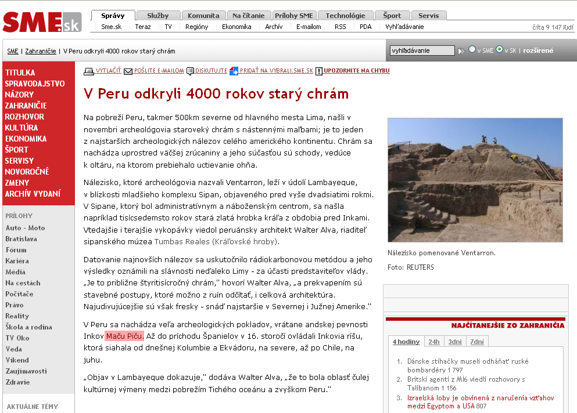Image resolution: width=577 pixels, height=413 pixels.
Task: Switch most-read list to 7dní
Action: [x=476, y=342]
